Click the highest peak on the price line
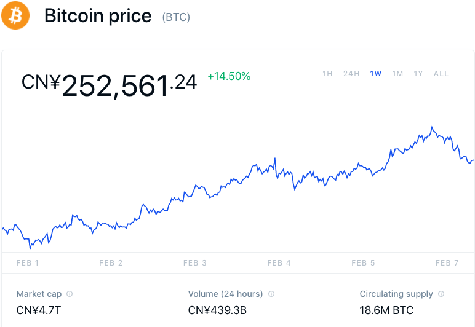The height and width of the screenshot is (327, 475). coord(433,128)
